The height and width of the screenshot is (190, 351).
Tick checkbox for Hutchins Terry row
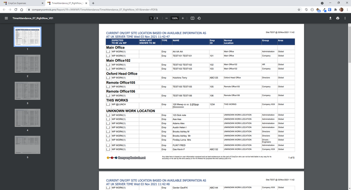(x=108, y=78)
